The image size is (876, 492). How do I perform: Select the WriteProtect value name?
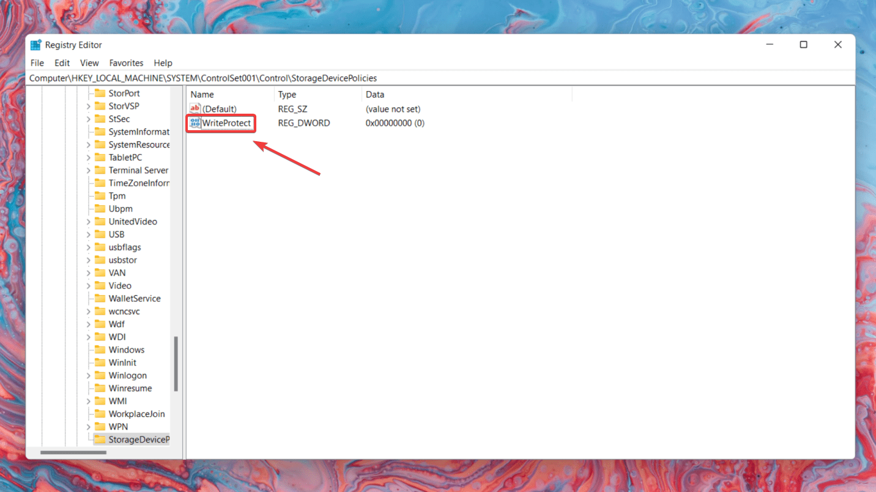coord(226,123)
